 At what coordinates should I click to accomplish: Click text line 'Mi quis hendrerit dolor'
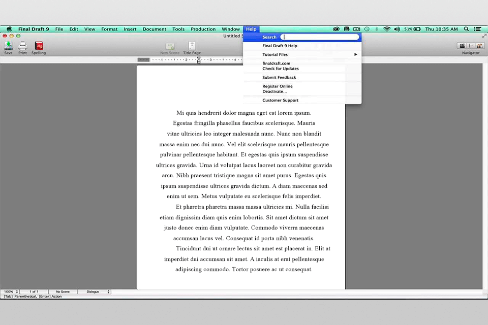pos(243,113)
